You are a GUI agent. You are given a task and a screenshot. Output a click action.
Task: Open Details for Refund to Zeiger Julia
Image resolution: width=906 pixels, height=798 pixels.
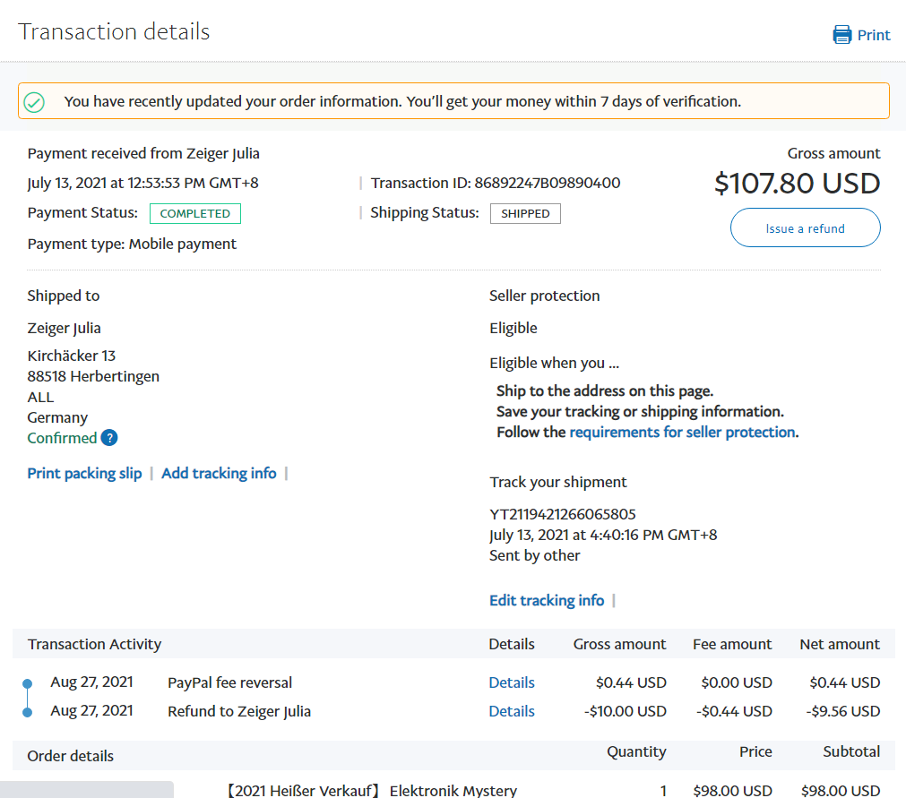click(x=512, y=711)
